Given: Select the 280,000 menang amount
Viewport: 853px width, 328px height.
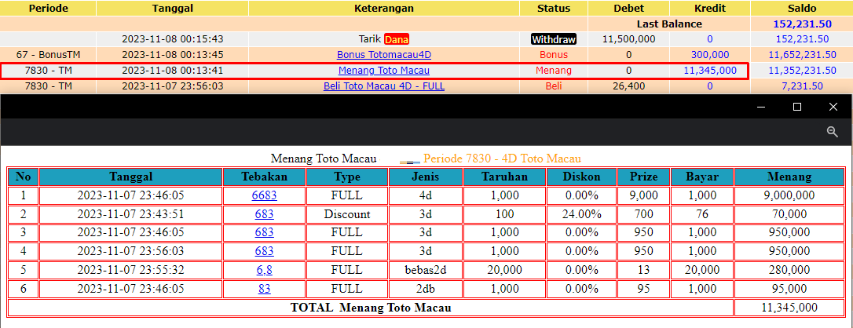Looking at the screenshot, I should click(x=789, y=270).
